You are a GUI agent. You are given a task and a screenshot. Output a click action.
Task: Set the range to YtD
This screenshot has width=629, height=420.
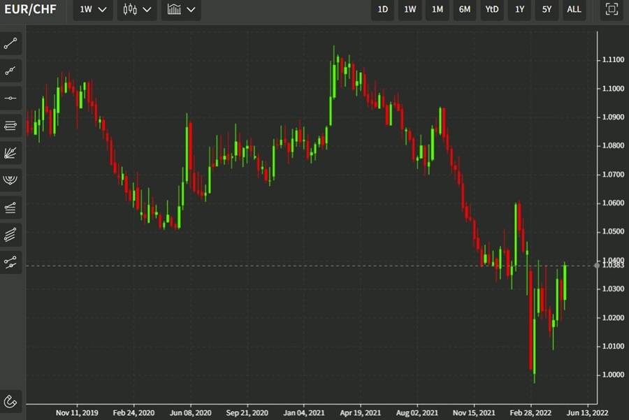(x=492, y=9)
